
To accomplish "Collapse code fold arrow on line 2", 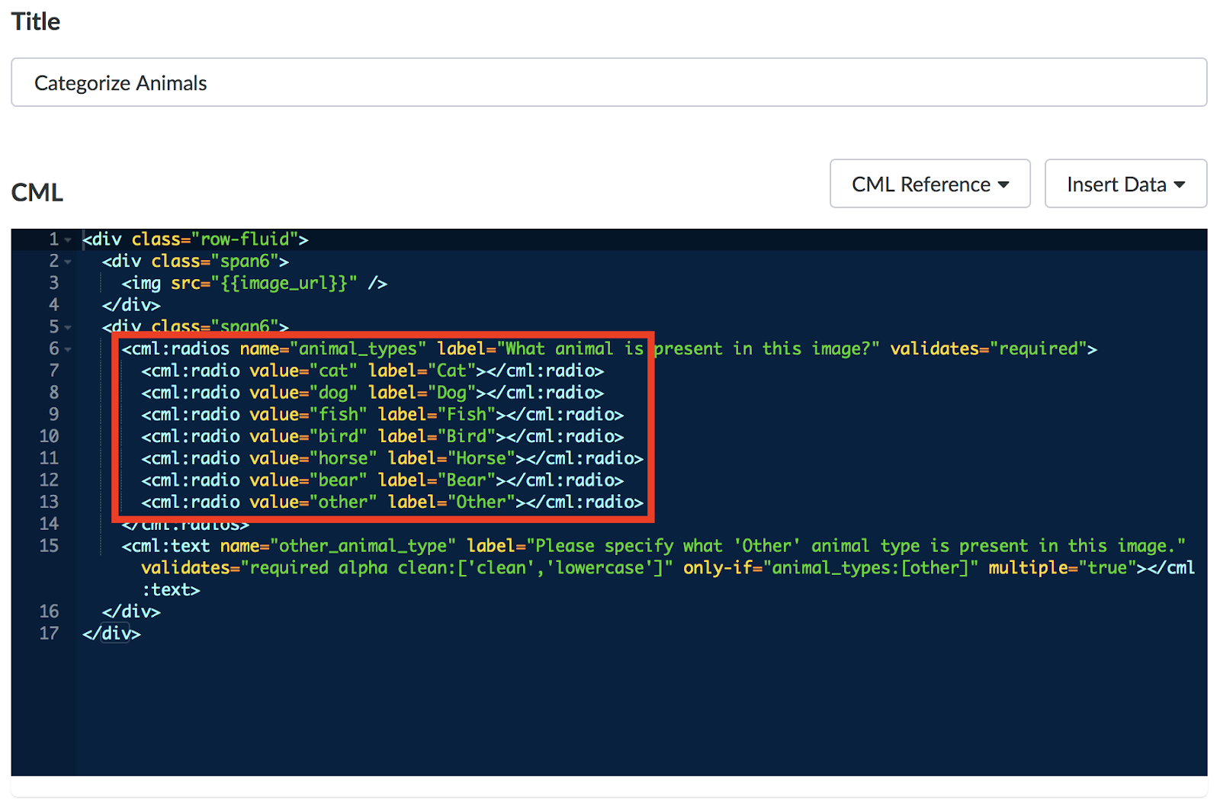I will (68, 262).
